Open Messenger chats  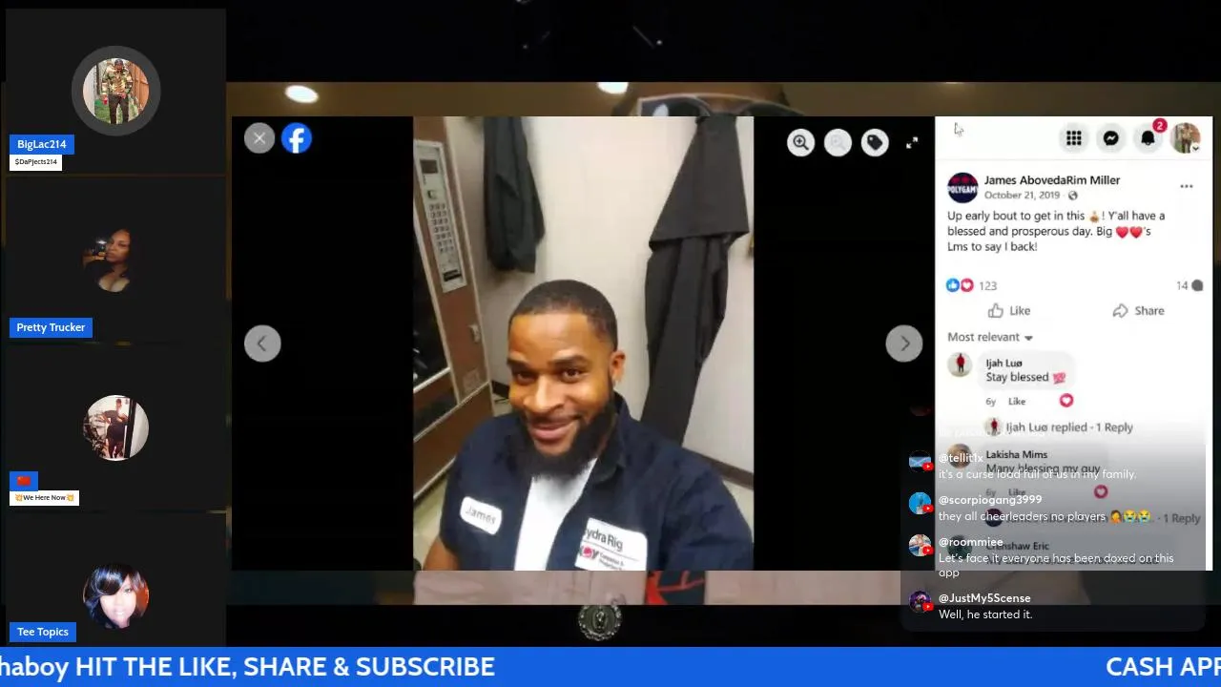pyautogui.click(x=1111, y=138)
